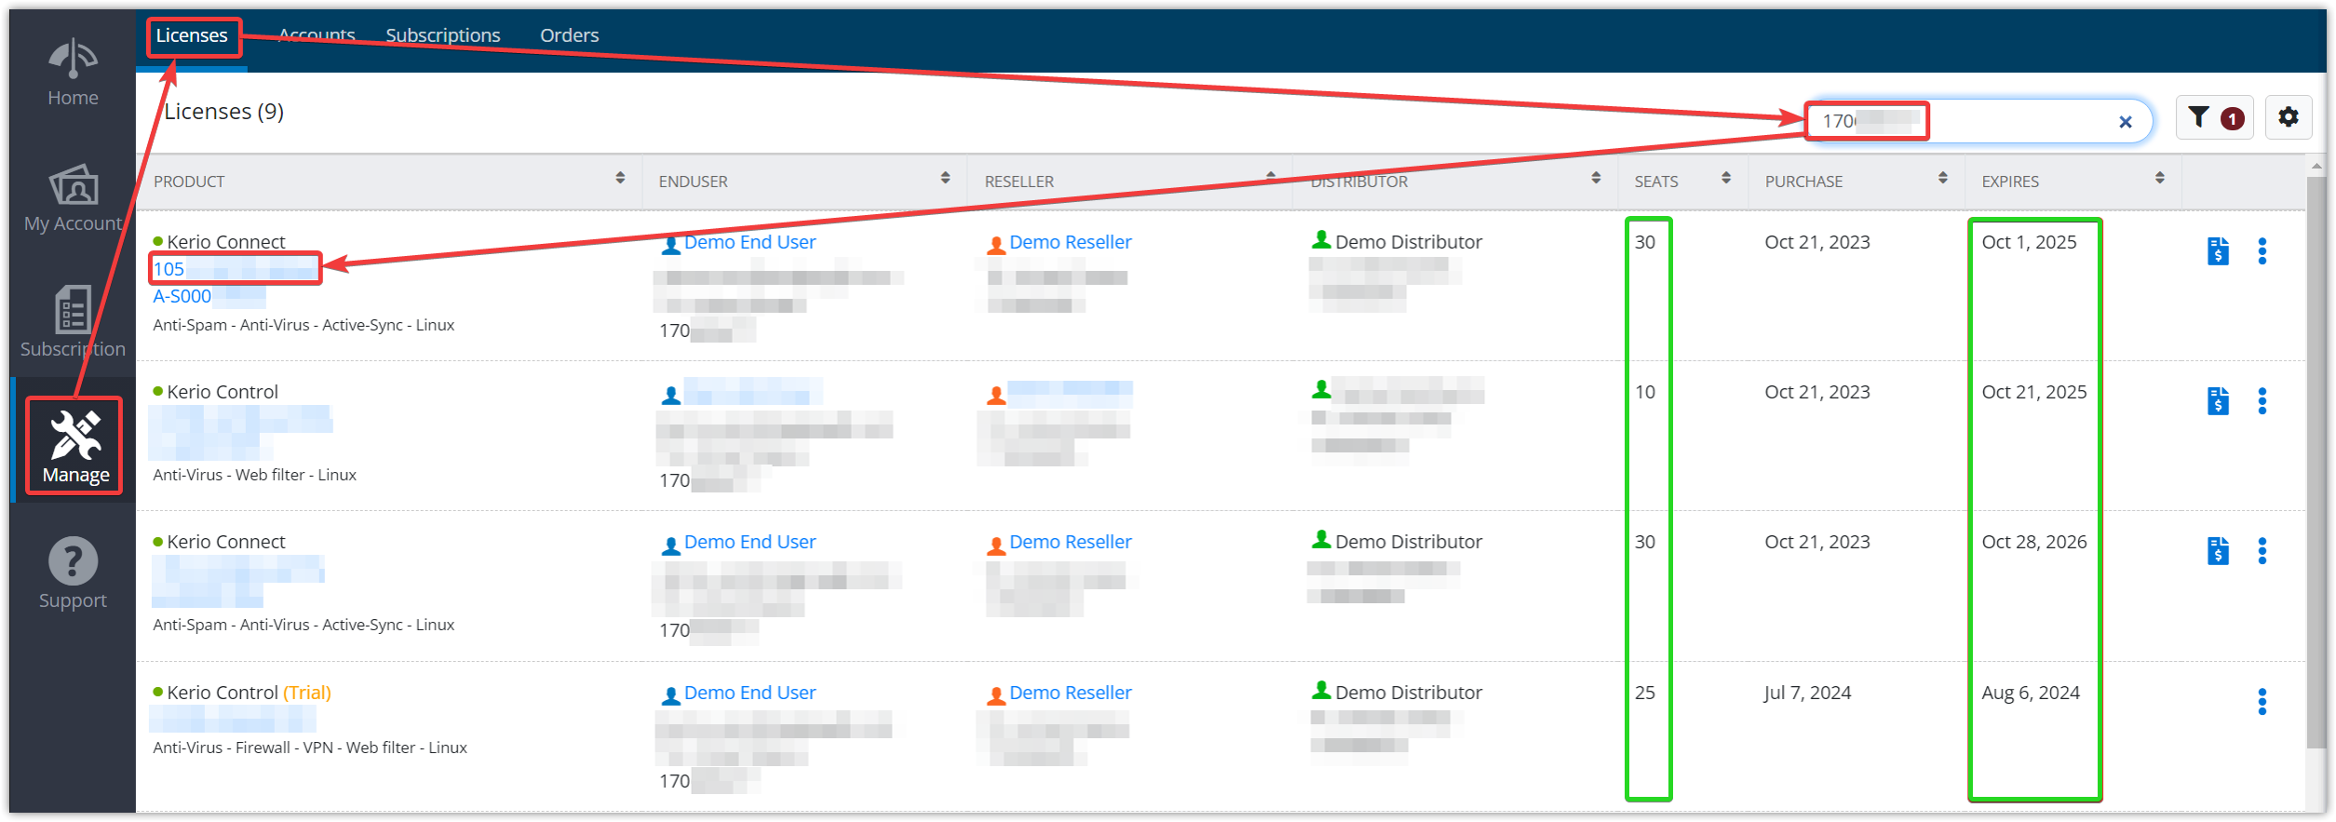Open Demo End User link in Trial row

click(749, 693)
